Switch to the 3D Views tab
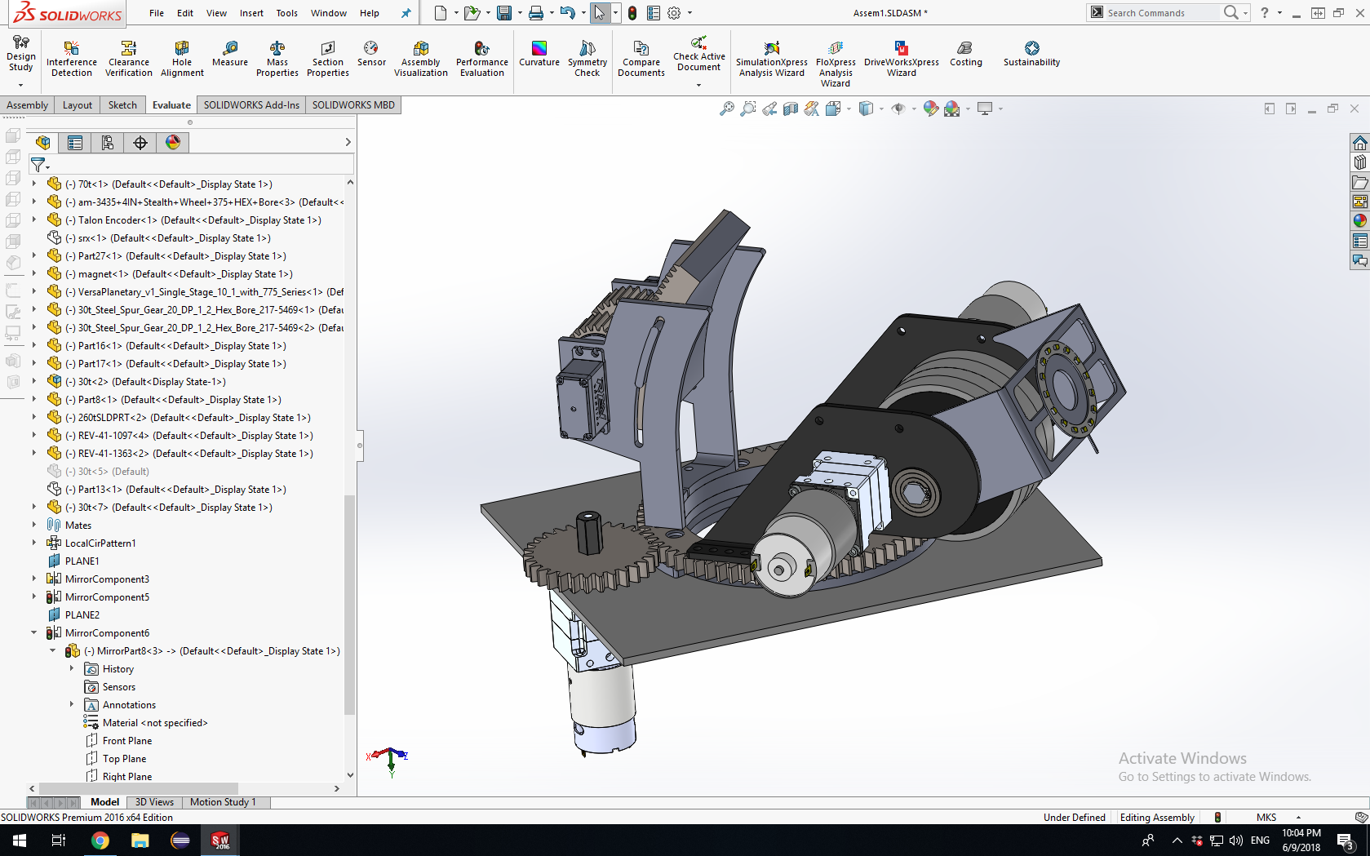This screenshot has width=1370, height=856. coord(154,802)
